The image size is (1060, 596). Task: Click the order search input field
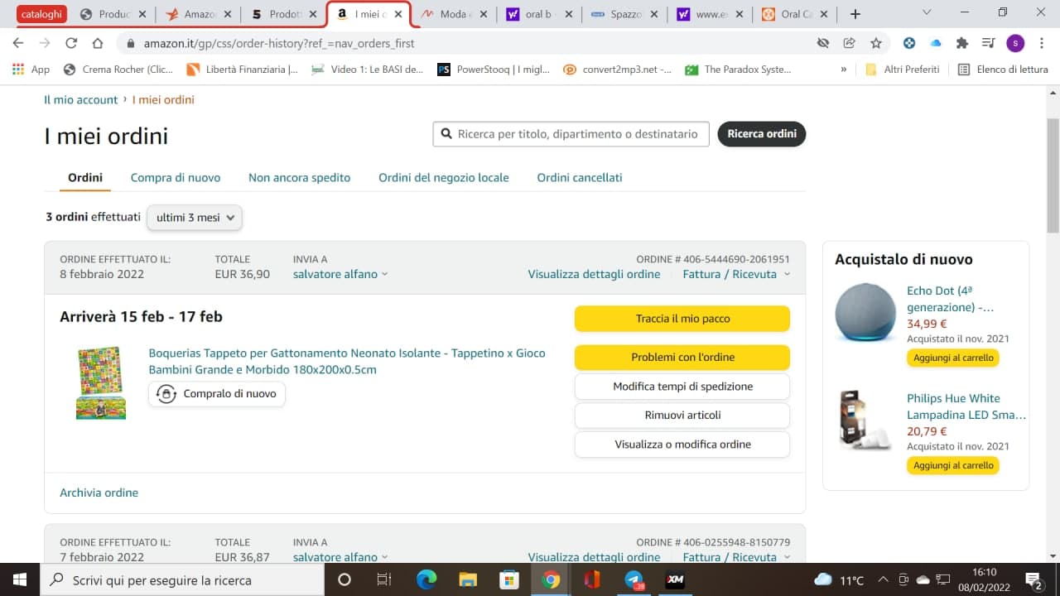[576, 134]
